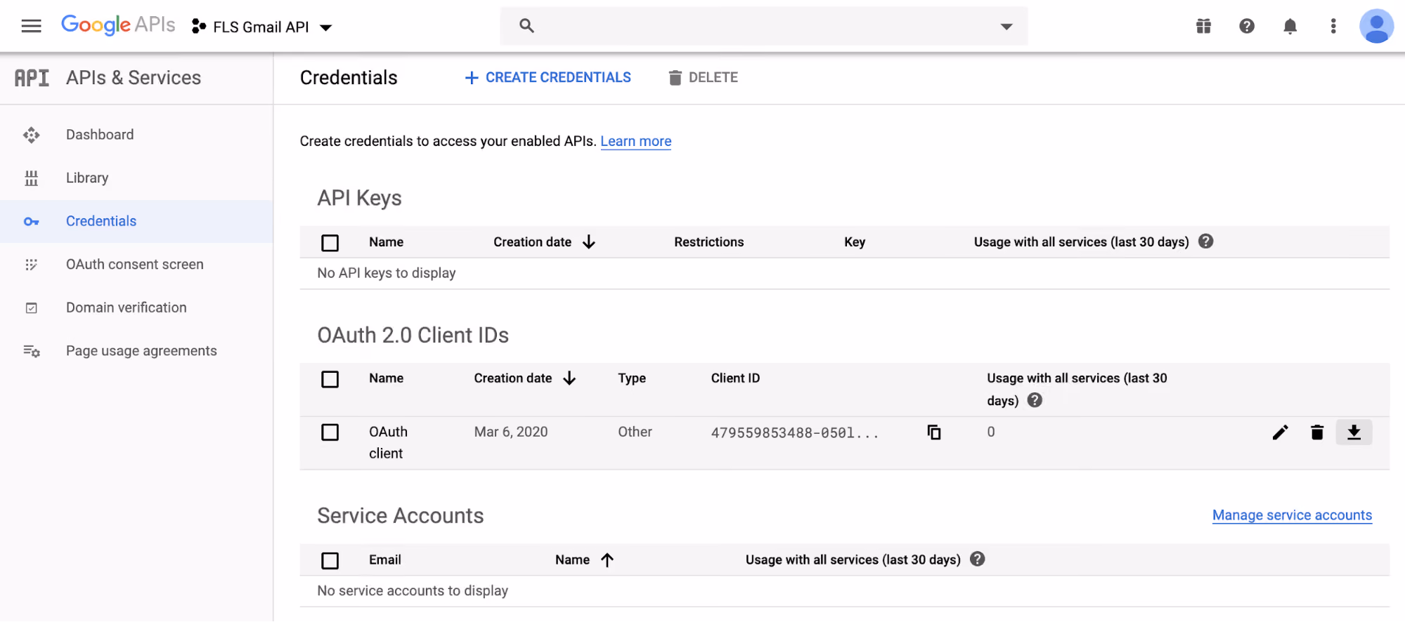1405x622 pixels.
Task: Select all Service Accounts checkbox
Action: (330, 561)
